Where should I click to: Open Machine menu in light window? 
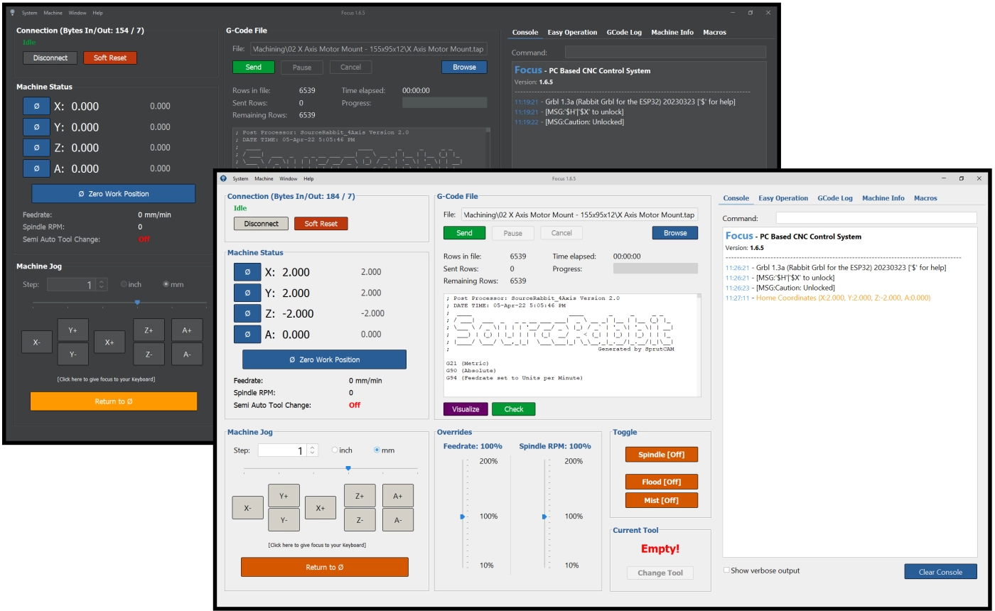[264, 179]
